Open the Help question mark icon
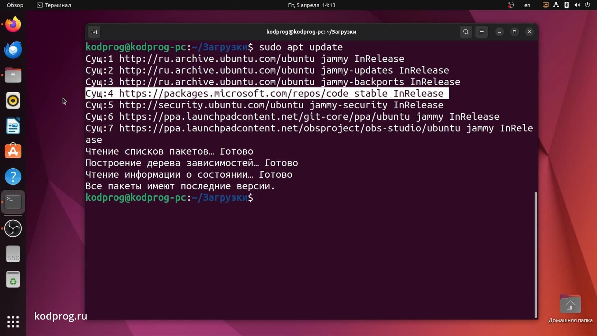 pos(13,177)
